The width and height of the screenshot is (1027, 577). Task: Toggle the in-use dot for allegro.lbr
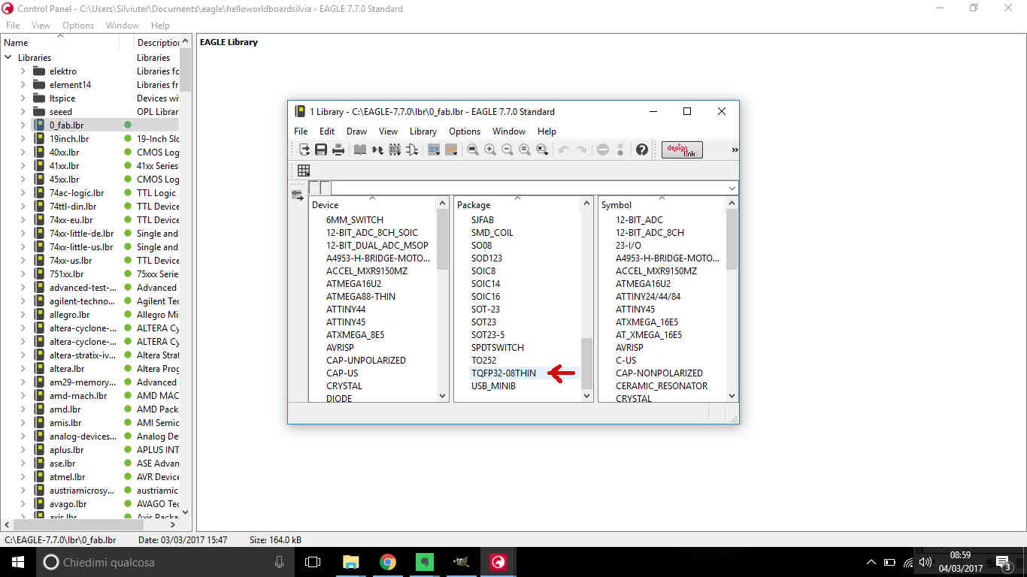coord(128,314)
